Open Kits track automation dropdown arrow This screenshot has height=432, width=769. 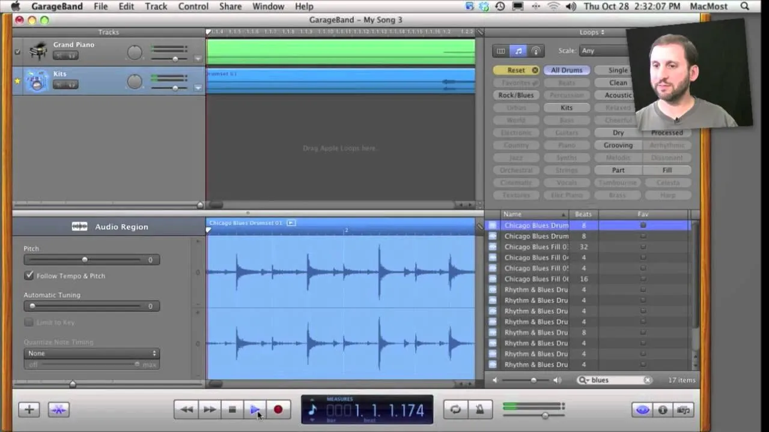(198, 88)
